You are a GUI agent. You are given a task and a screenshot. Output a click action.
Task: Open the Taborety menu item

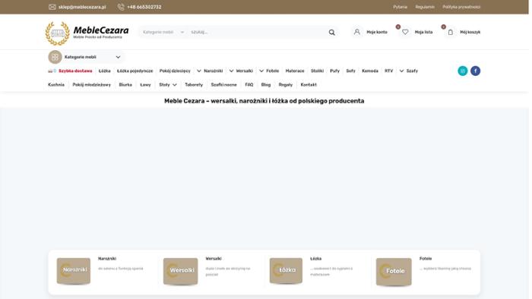click(194, 85)
